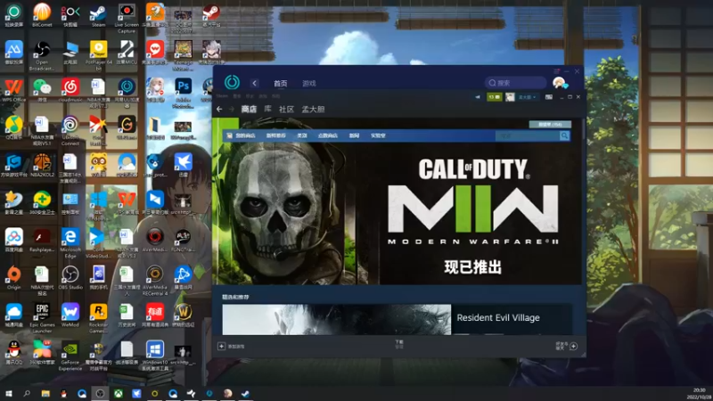Open the BitComet desktop shortcut
Viewport: 713px width, 401px height.
tap(42, 13)
